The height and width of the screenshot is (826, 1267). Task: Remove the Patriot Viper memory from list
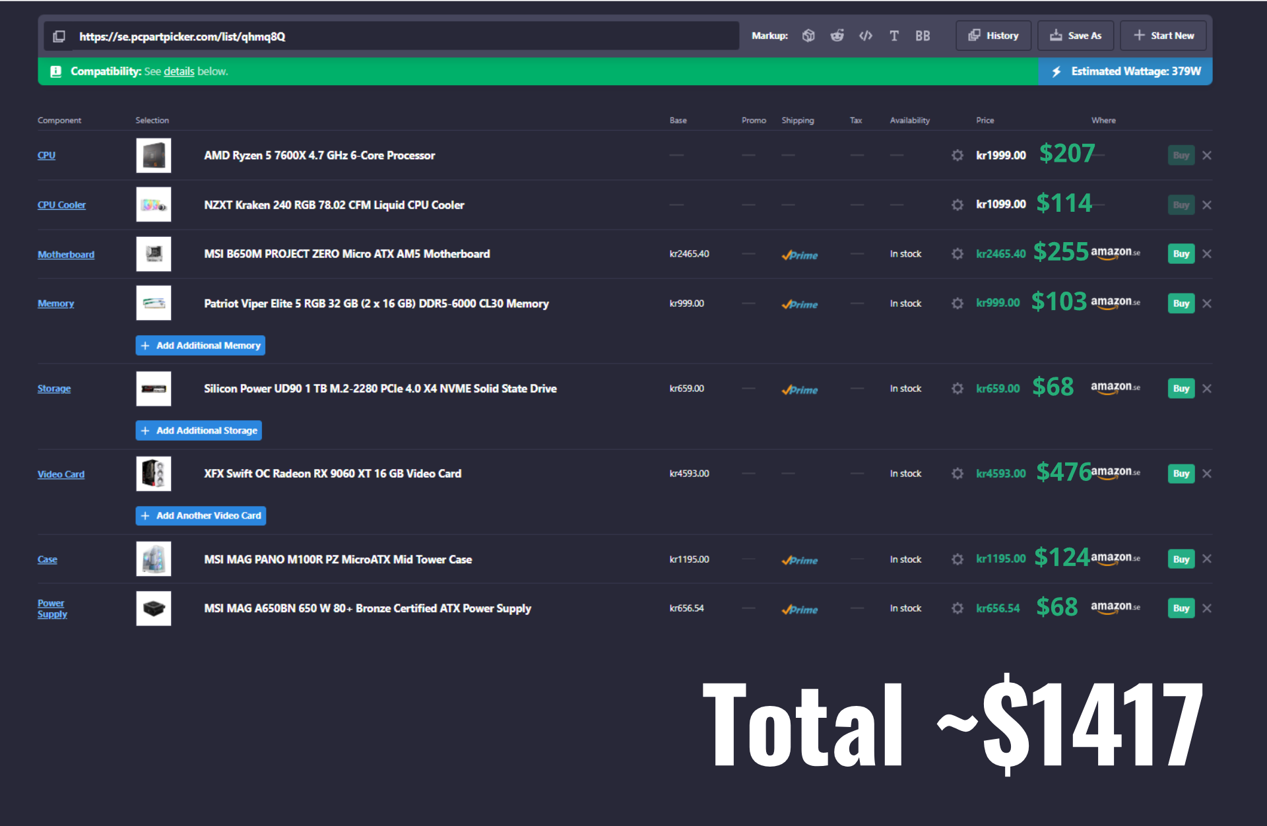pos(1207,303)
